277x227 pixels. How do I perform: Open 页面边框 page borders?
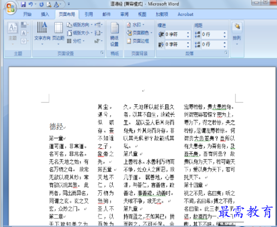138,41
